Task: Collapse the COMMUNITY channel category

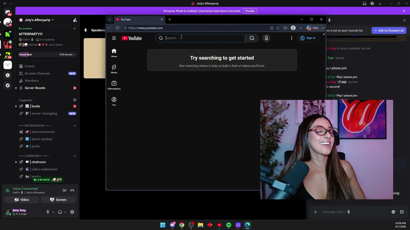Action: point(35,156)
